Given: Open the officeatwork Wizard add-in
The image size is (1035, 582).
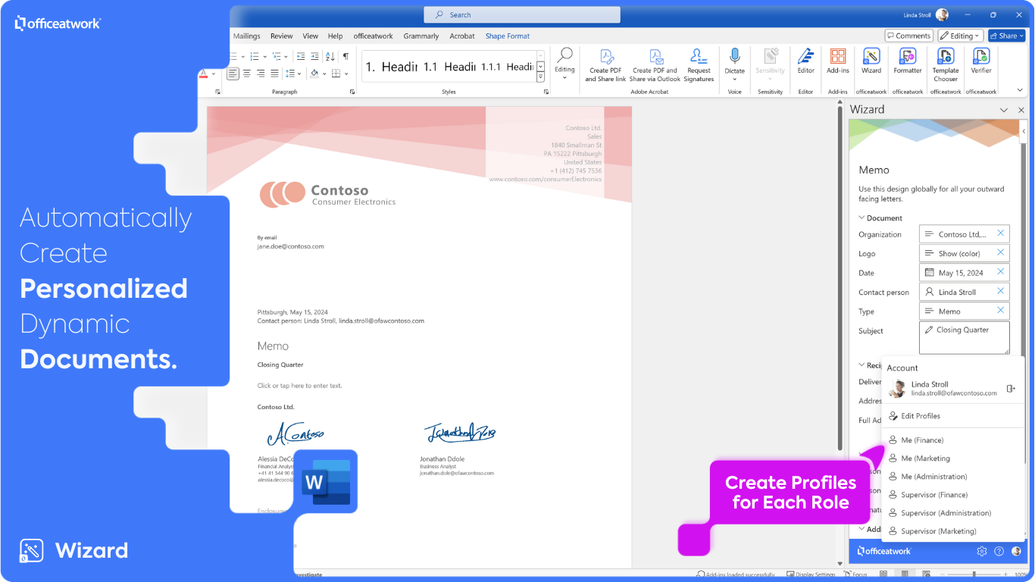Looking at the screenshot, I should click(871, 61).
